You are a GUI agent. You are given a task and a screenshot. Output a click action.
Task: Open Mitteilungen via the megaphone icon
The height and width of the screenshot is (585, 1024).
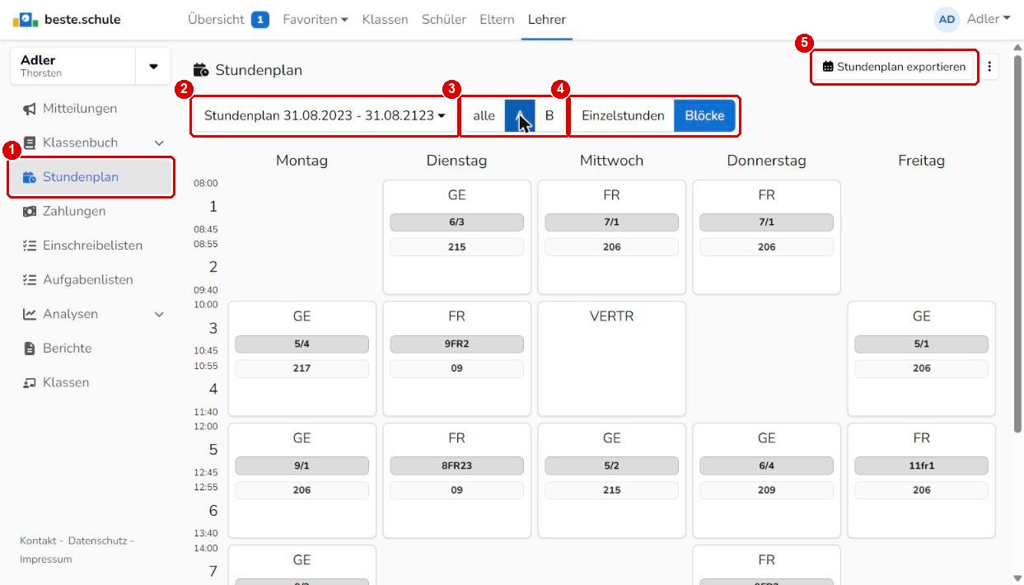[x=30, y=109]
